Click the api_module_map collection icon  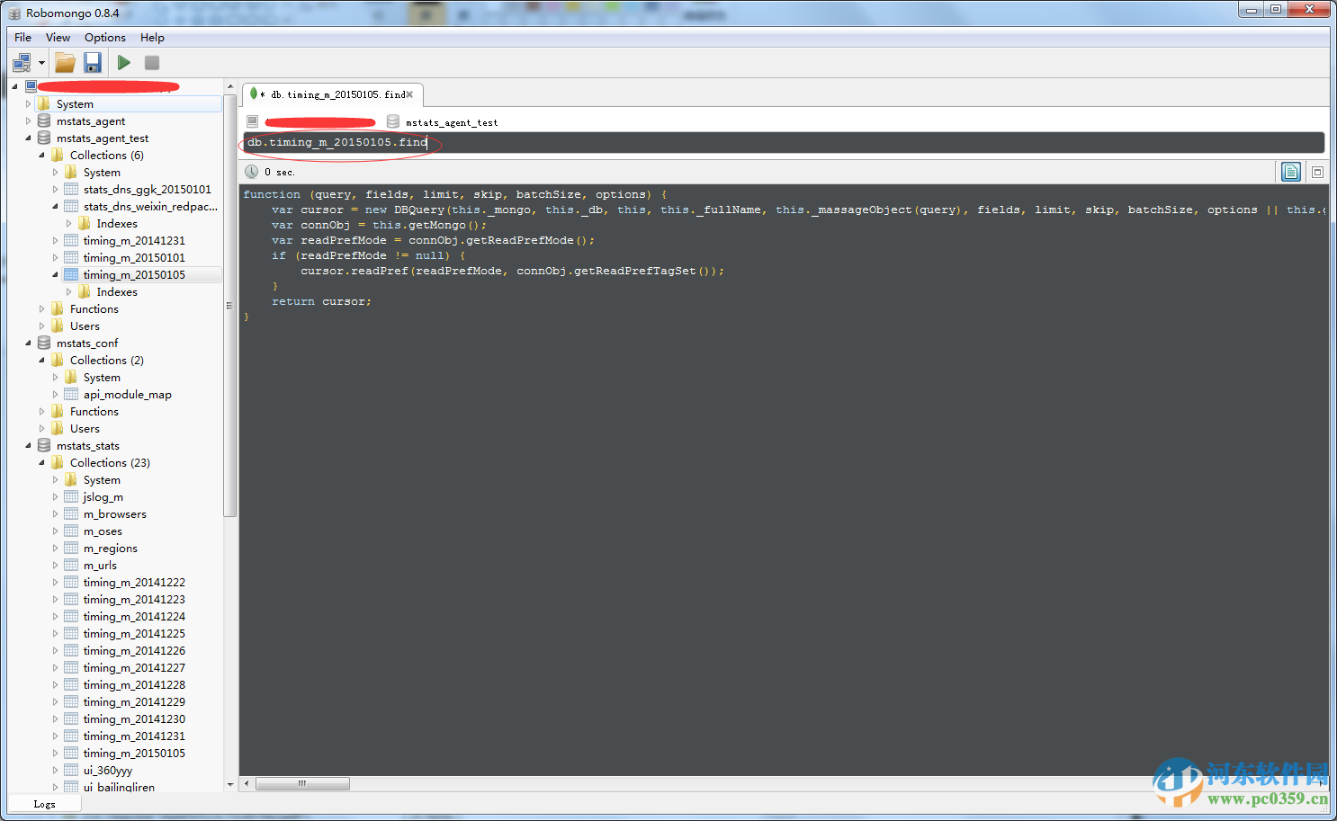[71, 395]
